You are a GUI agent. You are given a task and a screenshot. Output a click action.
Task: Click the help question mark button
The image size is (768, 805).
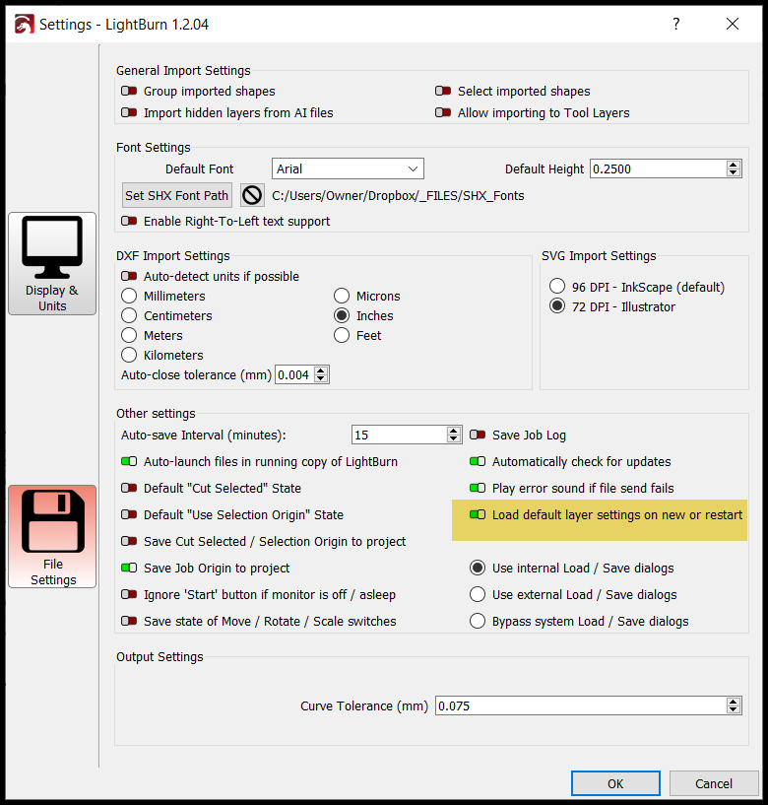pos(676,24)
